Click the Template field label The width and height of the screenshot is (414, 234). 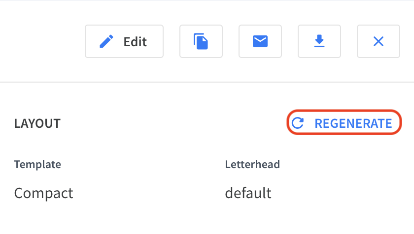[x=37, y=165]
